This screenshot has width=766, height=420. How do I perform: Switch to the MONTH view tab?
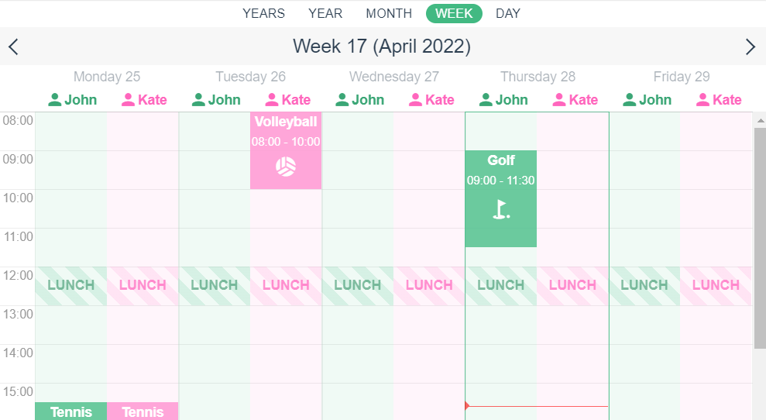pos(389,13)
